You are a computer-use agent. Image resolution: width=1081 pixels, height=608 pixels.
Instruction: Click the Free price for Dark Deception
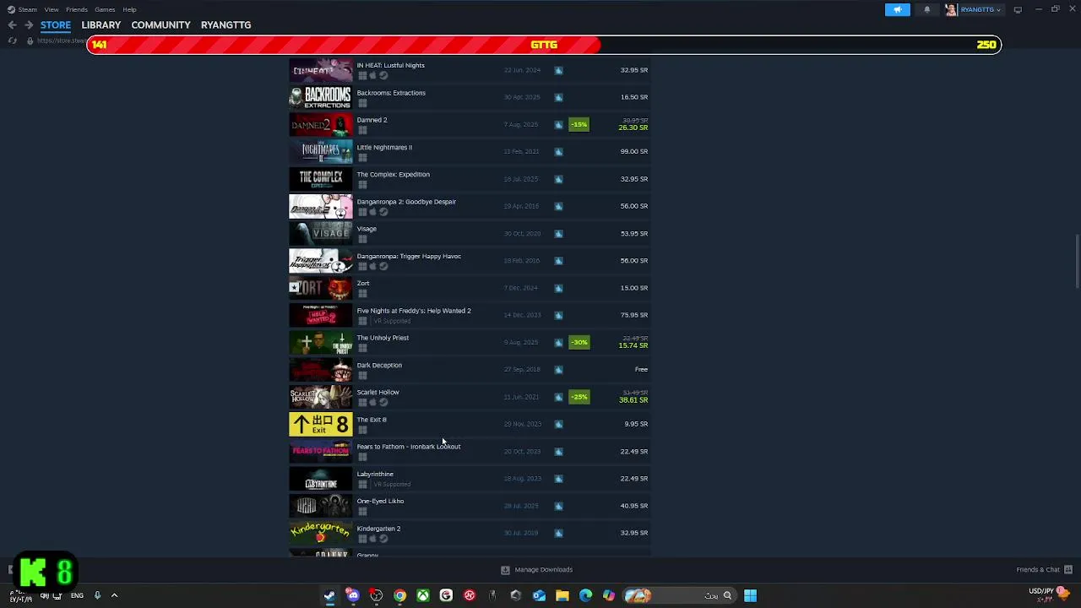[x=641, y=369]
